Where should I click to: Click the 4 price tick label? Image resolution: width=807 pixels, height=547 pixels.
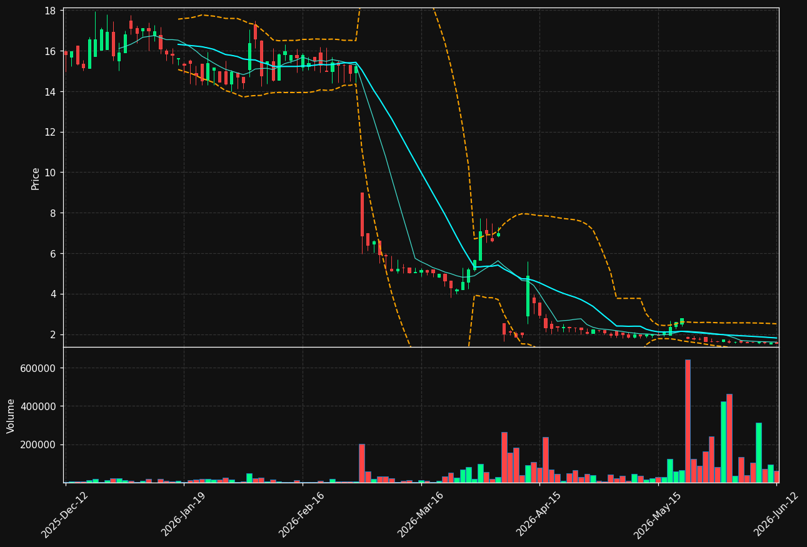coord(54,294)
